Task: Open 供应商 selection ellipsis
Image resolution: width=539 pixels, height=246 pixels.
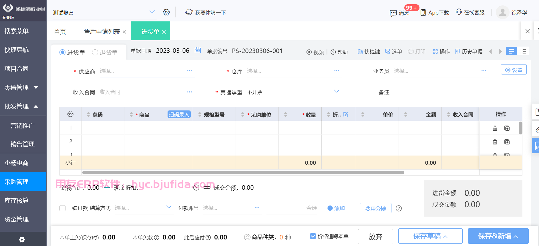Action: (x=189, y=71)
